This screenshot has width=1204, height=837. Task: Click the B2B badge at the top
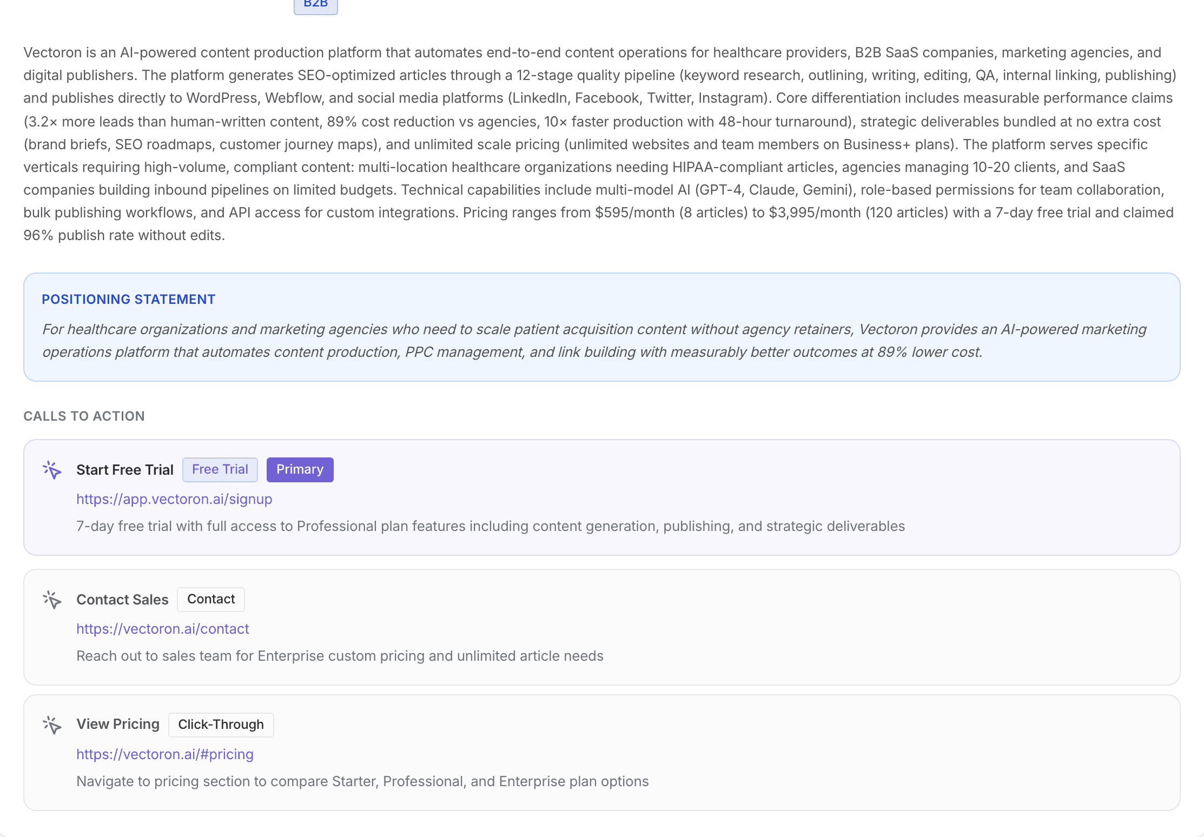coord(316,5)
